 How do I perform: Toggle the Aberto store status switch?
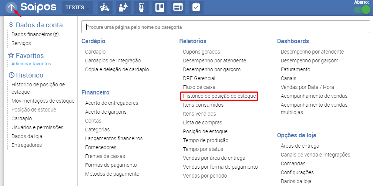tap(362, 10)
